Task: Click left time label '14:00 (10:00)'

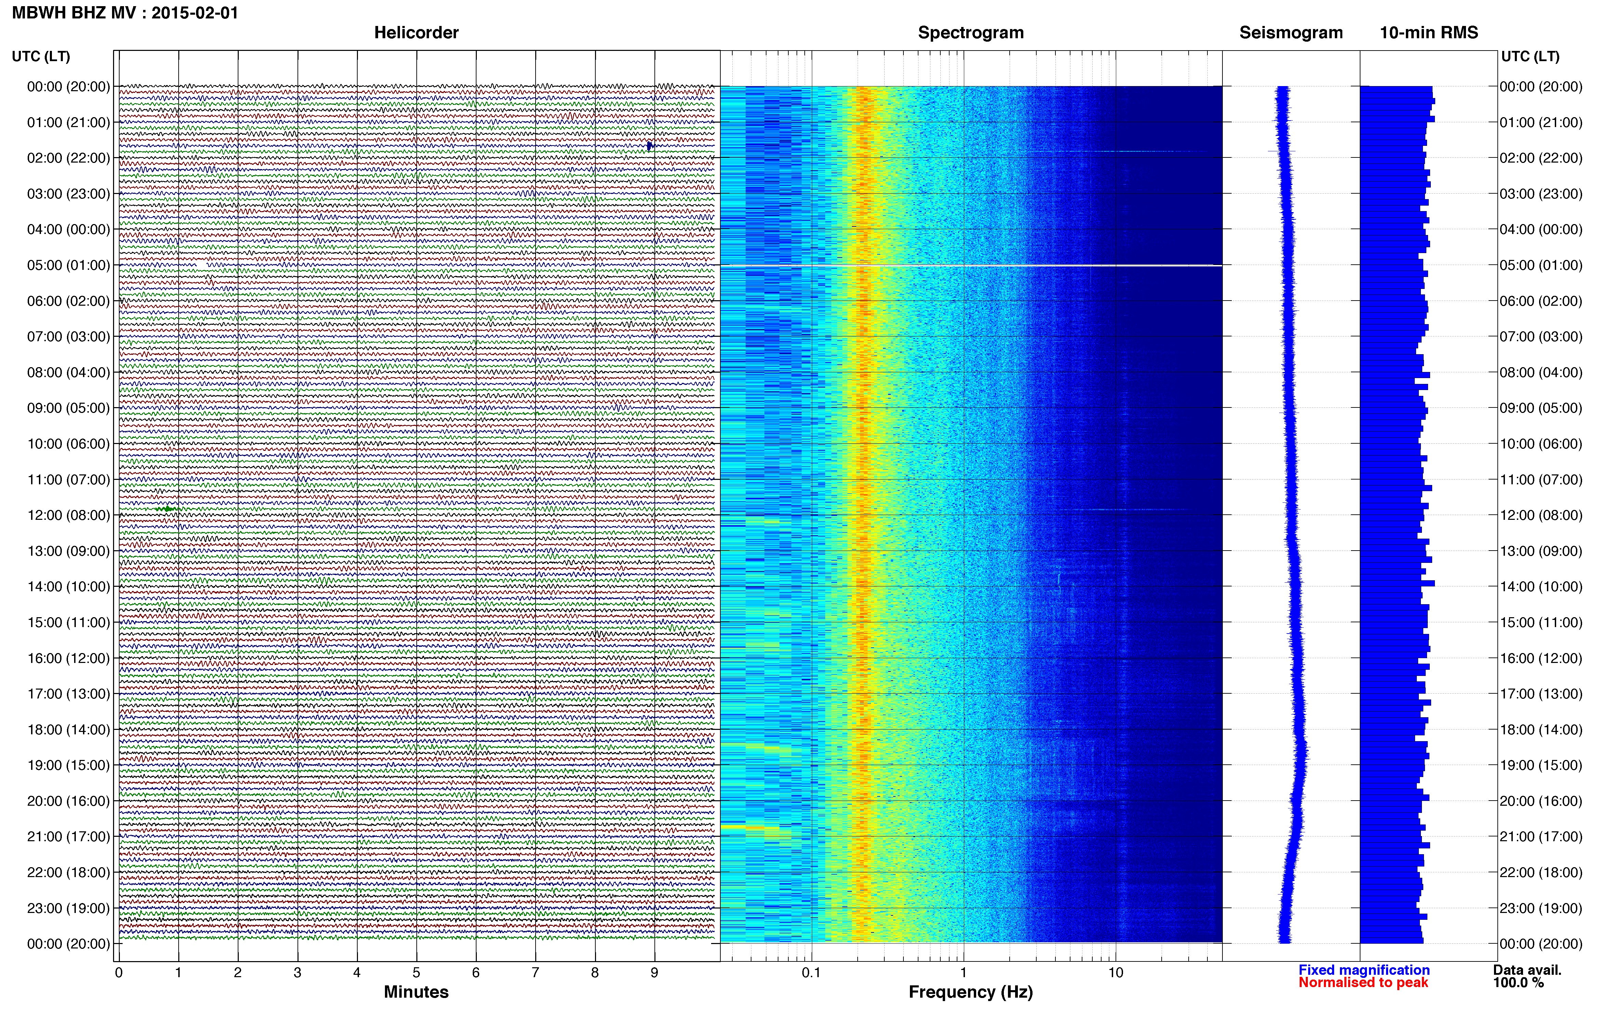Action: click(68, 587)
